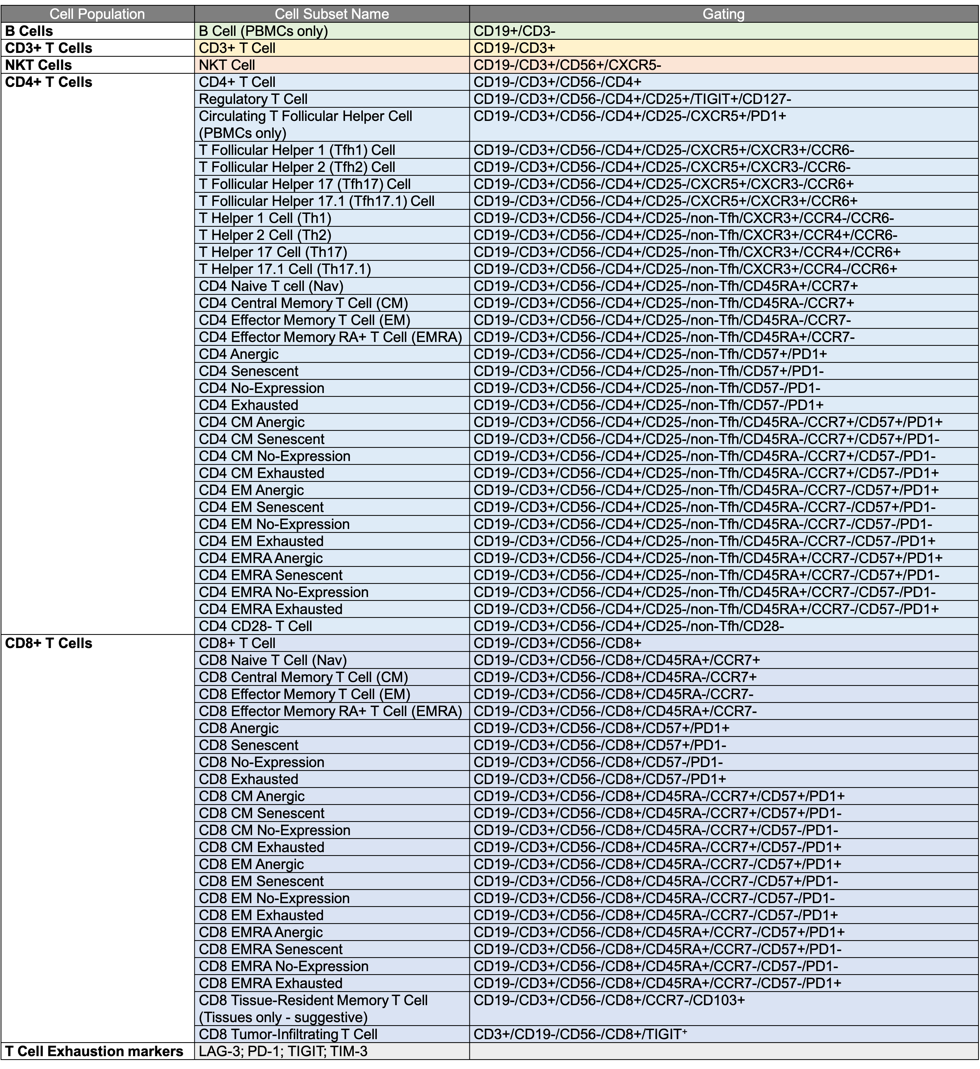Click the Gating column header
The width and height of the screenshot is (980, 1069).
pos(723,14)
